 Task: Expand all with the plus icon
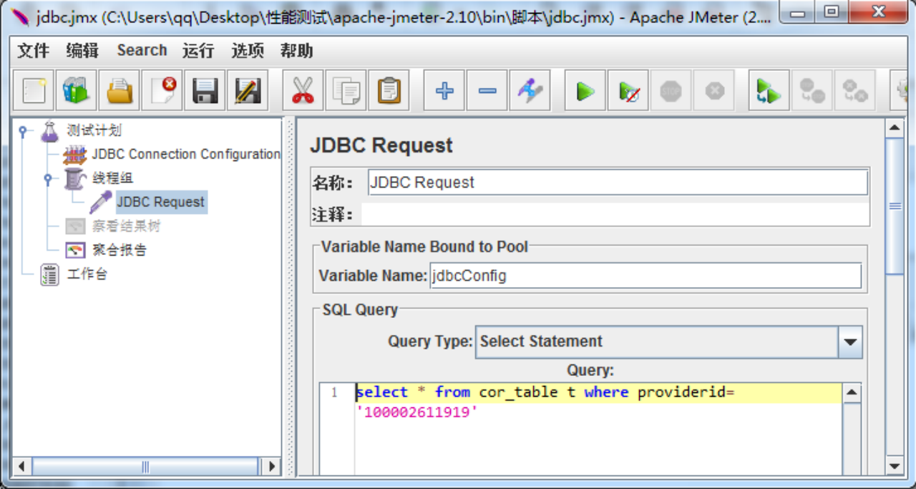444,91
